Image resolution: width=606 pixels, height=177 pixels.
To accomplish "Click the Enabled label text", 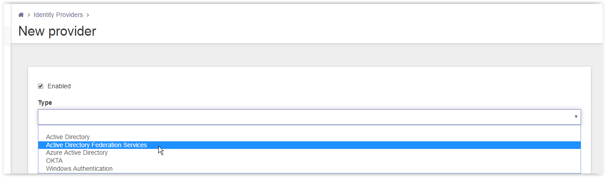I will click(x=59, y=86).
